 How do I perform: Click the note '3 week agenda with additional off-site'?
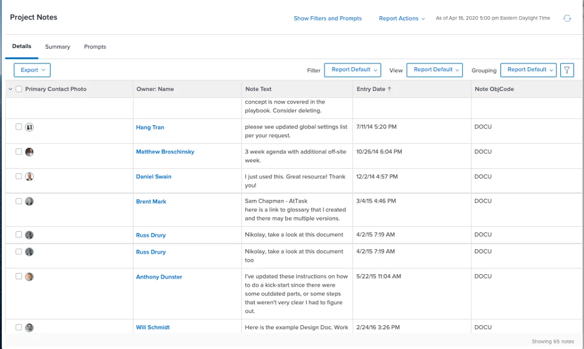point(295,156)
